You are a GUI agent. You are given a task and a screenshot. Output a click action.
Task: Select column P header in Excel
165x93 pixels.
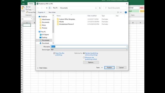tap(140, 23)
